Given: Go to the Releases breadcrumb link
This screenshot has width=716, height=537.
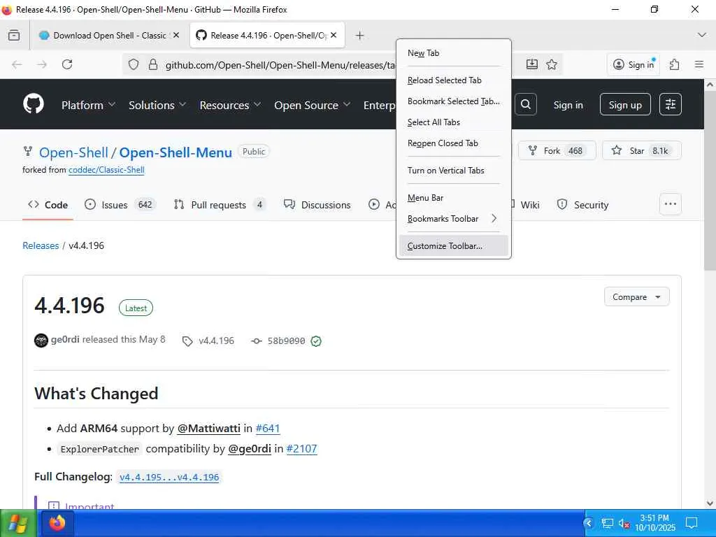Looking at the screenshot, I should pos(41,245).
